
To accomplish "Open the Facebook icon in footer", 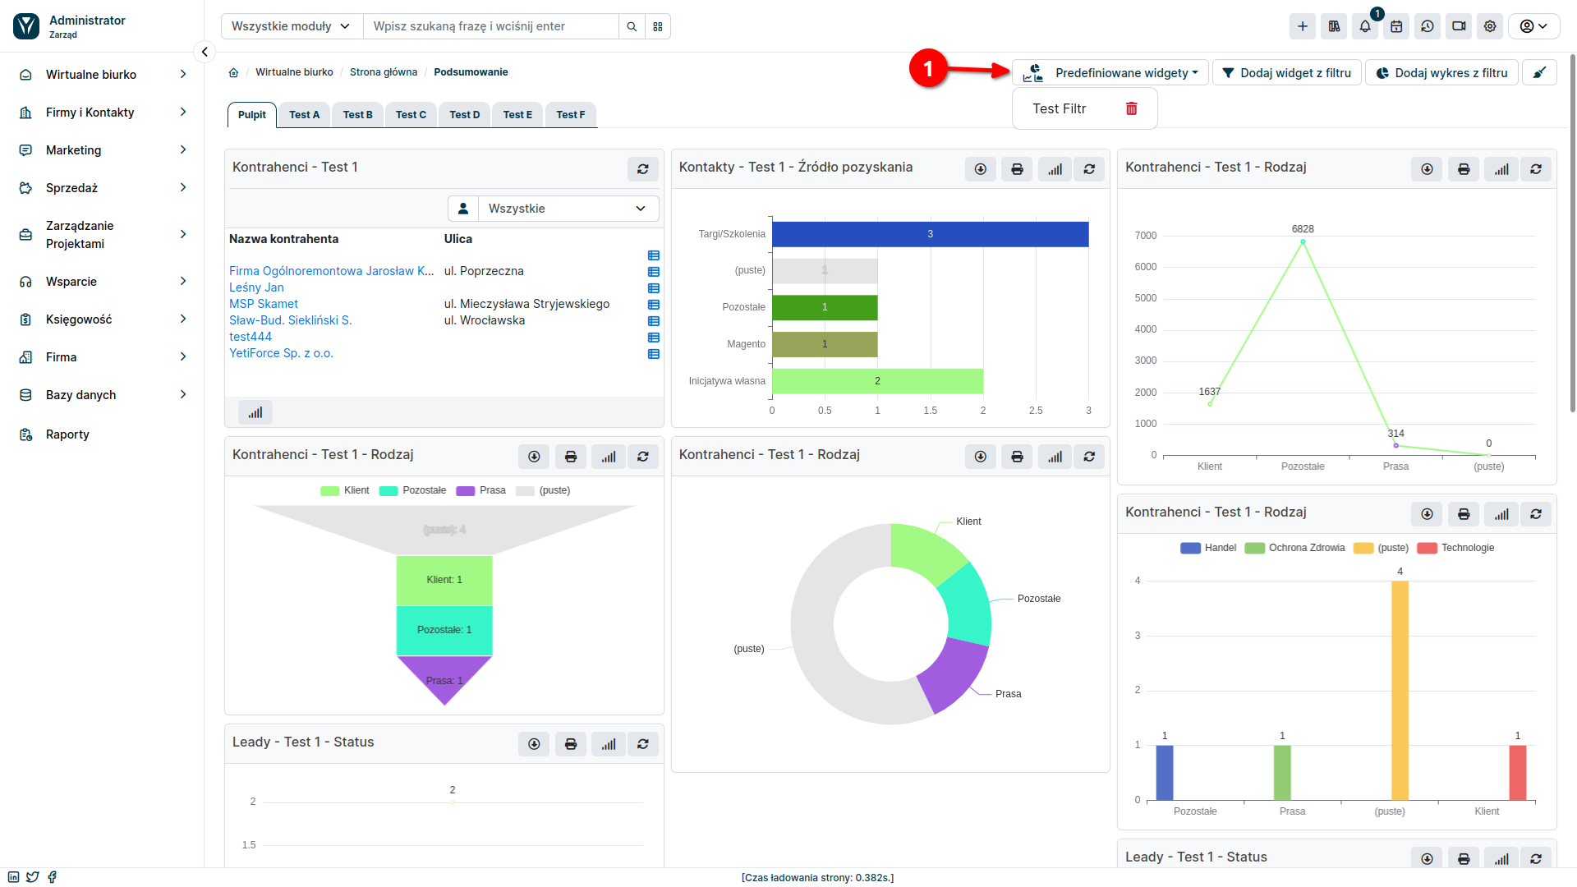I will point(53,877).
